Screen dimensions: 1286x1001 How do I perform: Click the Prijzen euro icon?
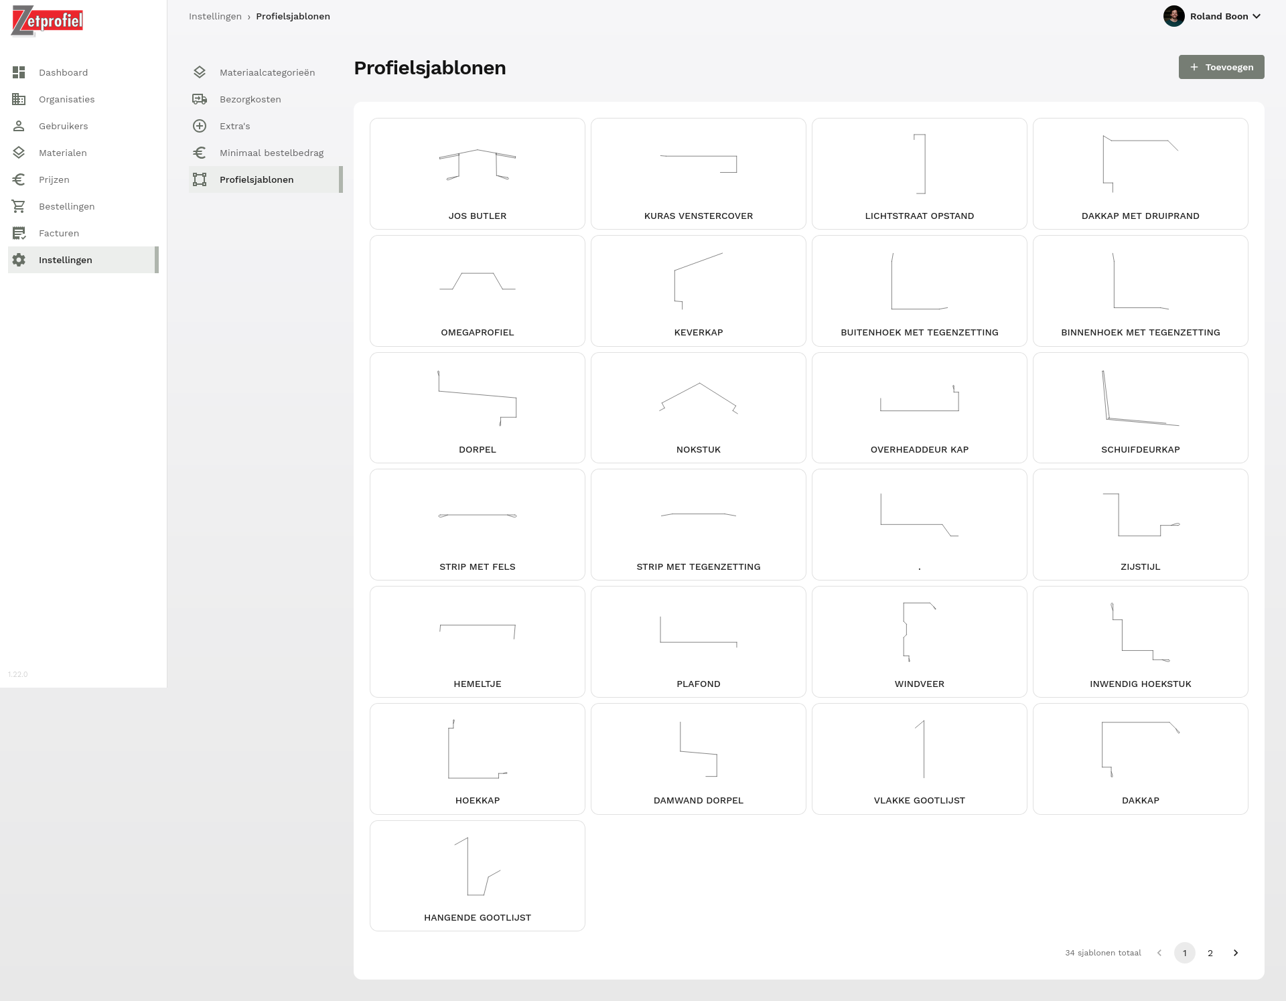click(x=19, y=179)
